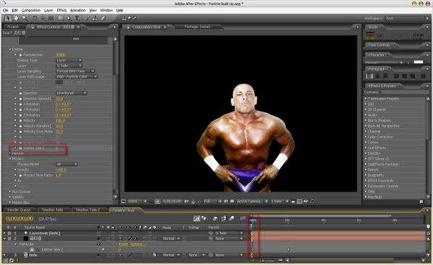Toggle 3D layer switch on layer 3

point(154,255)
